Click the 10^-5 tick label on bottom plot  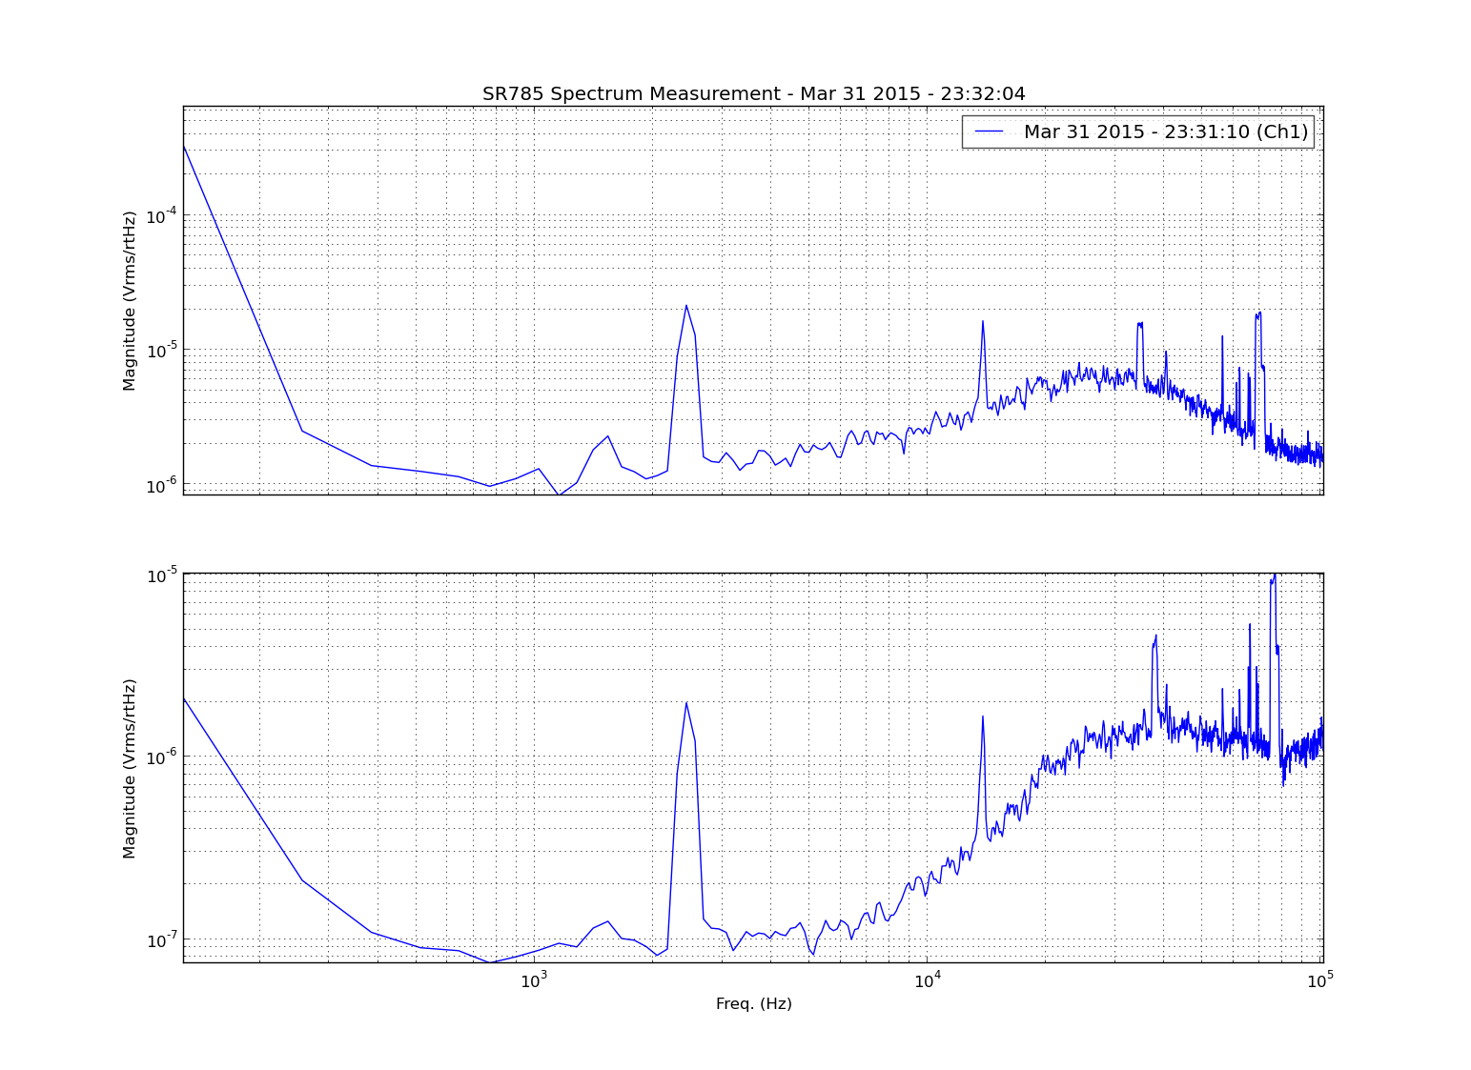tap(161, 575)
